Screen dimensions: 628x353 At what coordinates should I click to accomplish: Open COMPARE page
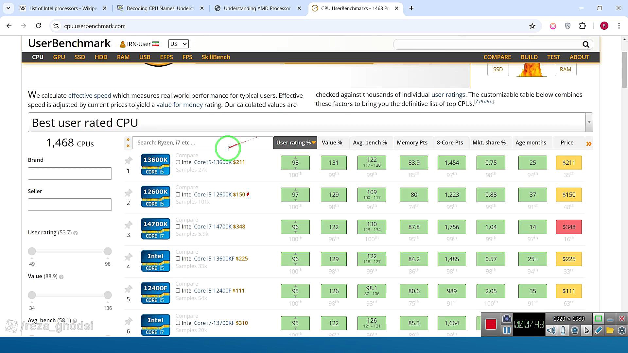497,57
